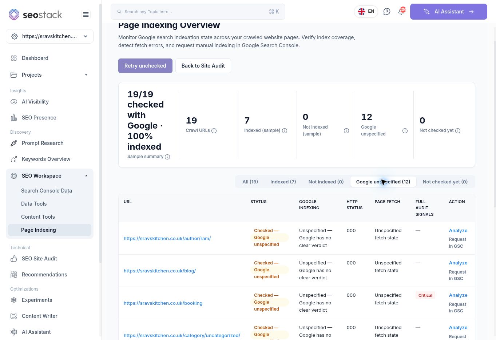Click the Dashboard grid icon
Screen dimensions: 496x340
tap(14, 58)
